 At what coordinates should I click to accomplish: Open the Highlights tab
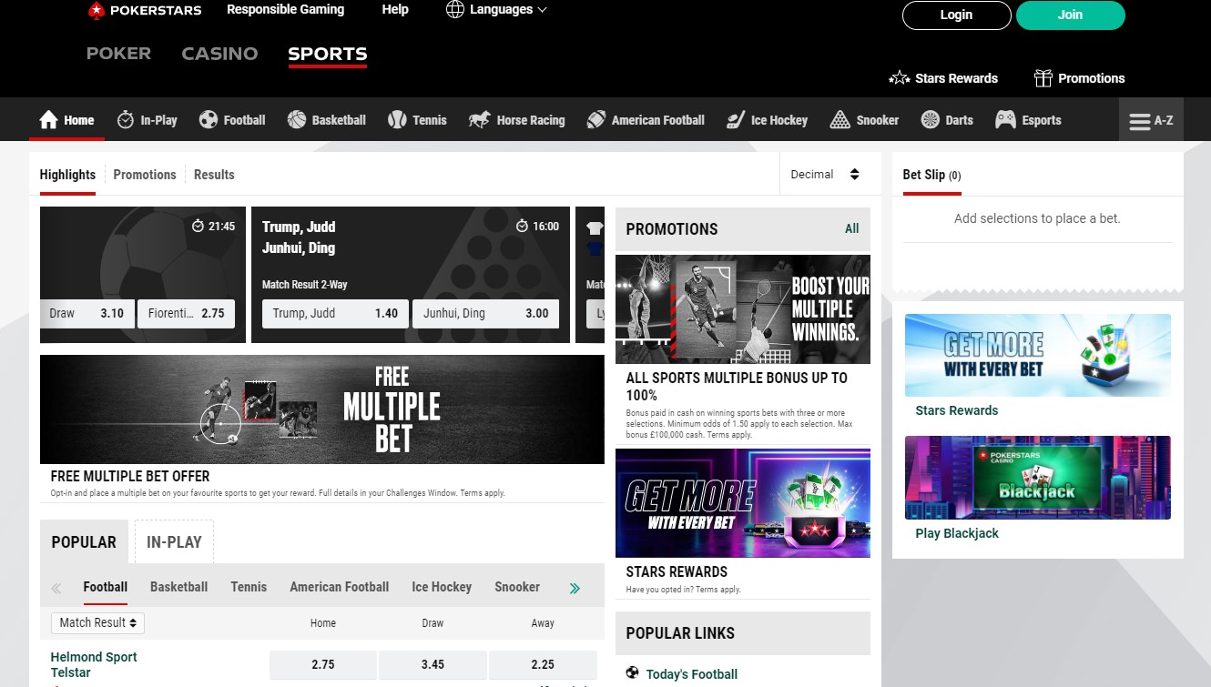click(67, 175)
